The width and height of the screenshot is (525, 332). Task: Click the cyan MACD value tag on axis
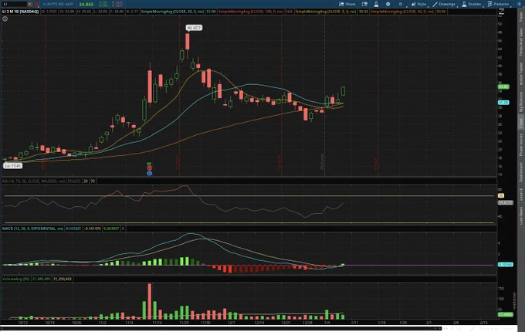click(505, 264)
